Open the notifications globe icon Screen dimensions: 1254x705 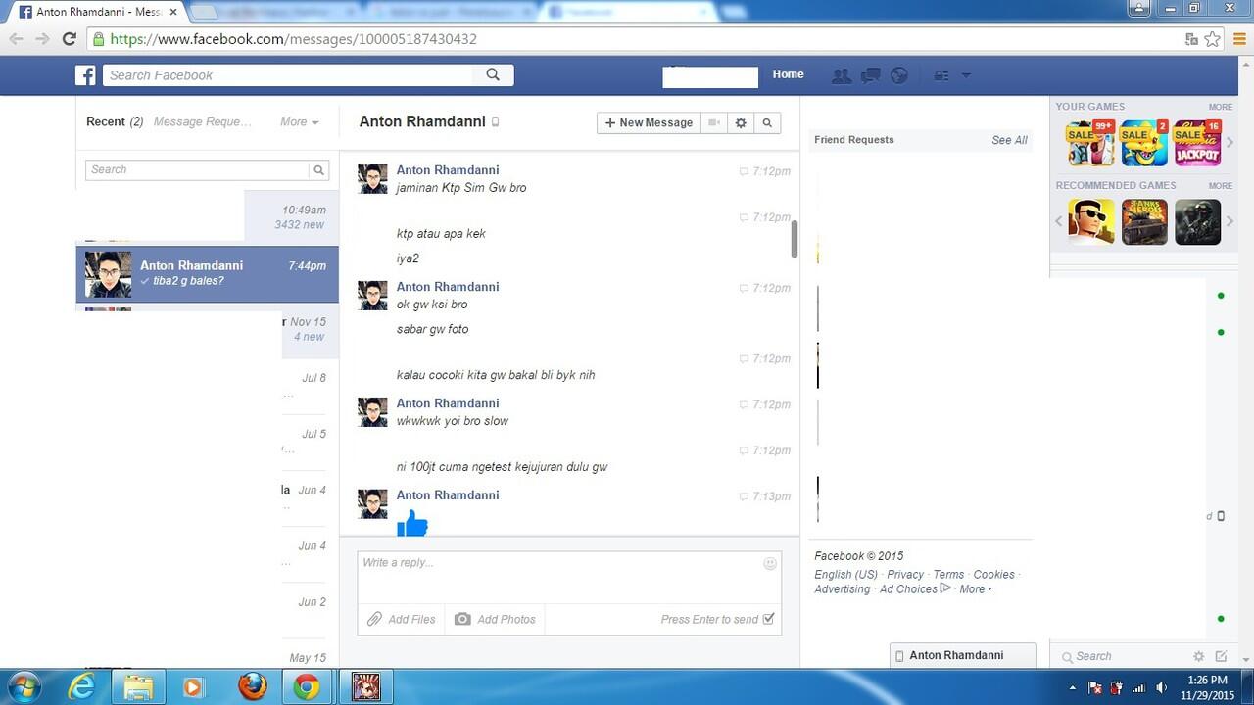(898, 75)
